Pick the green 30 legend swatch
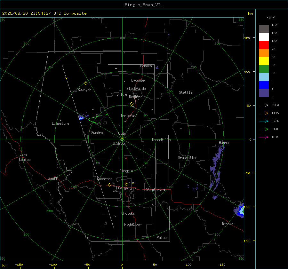 coord(264,69)
